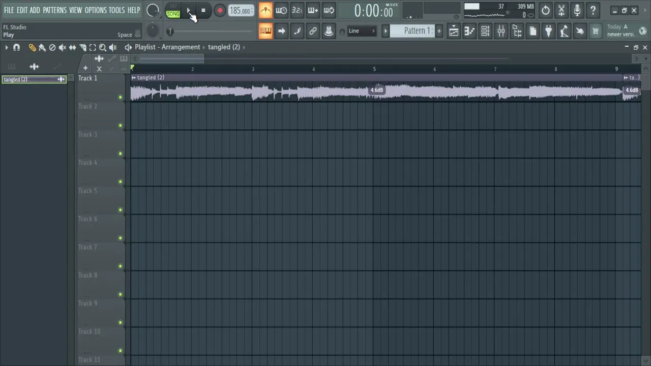Click the Record button
This screenshot has width=651, height=366.
pyautogui.click(x=220, y=11)
